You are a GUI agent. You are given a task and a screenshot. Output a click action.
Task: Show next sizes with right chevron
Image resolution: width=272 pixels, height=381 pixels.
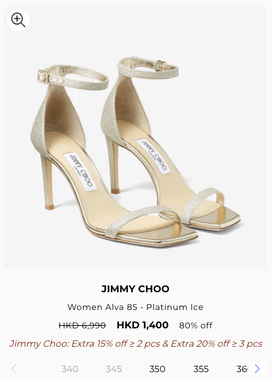(257, 369)
